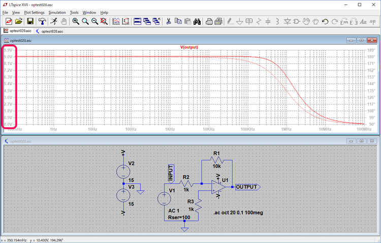
Task: Open the Plot Settings menu
Action: pyautogui.click(x=34, y=12)
